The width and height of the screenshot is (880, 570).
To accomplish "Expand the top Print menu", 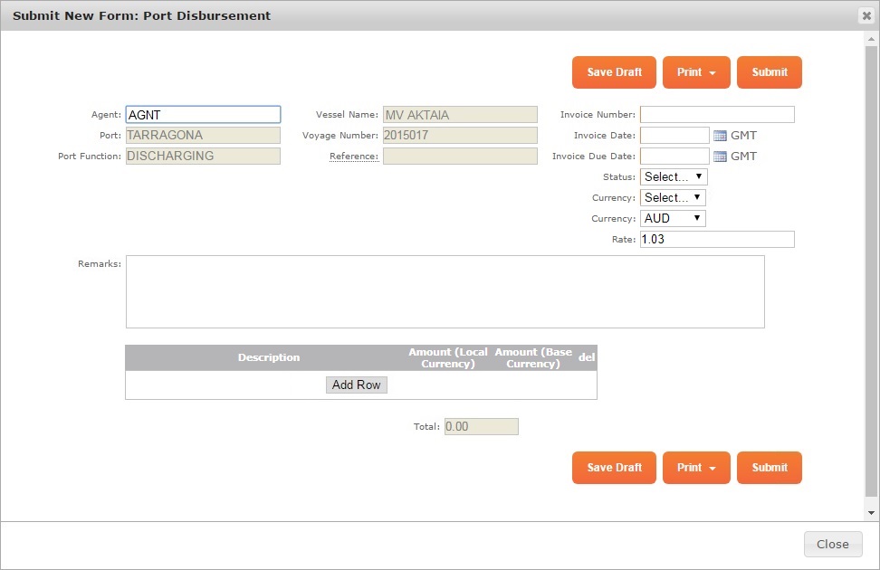I will (696, 72).
